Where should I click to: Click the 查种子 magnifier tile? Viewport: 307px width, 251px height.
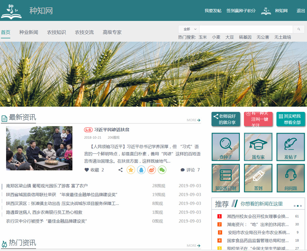click(225, 147)
